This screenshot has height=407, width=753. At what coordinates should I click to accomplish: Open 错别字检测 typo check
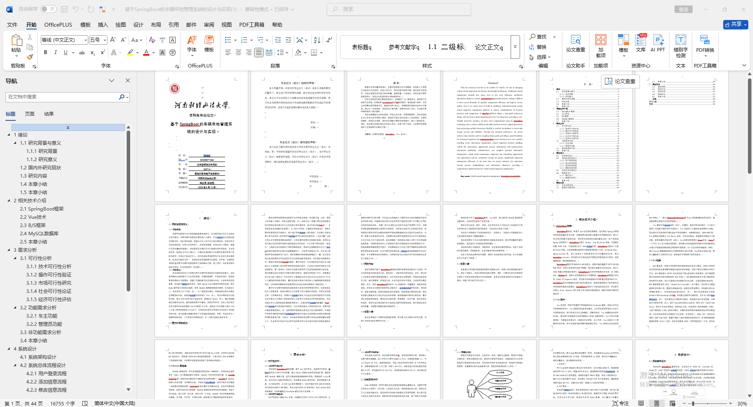(680, 46)
